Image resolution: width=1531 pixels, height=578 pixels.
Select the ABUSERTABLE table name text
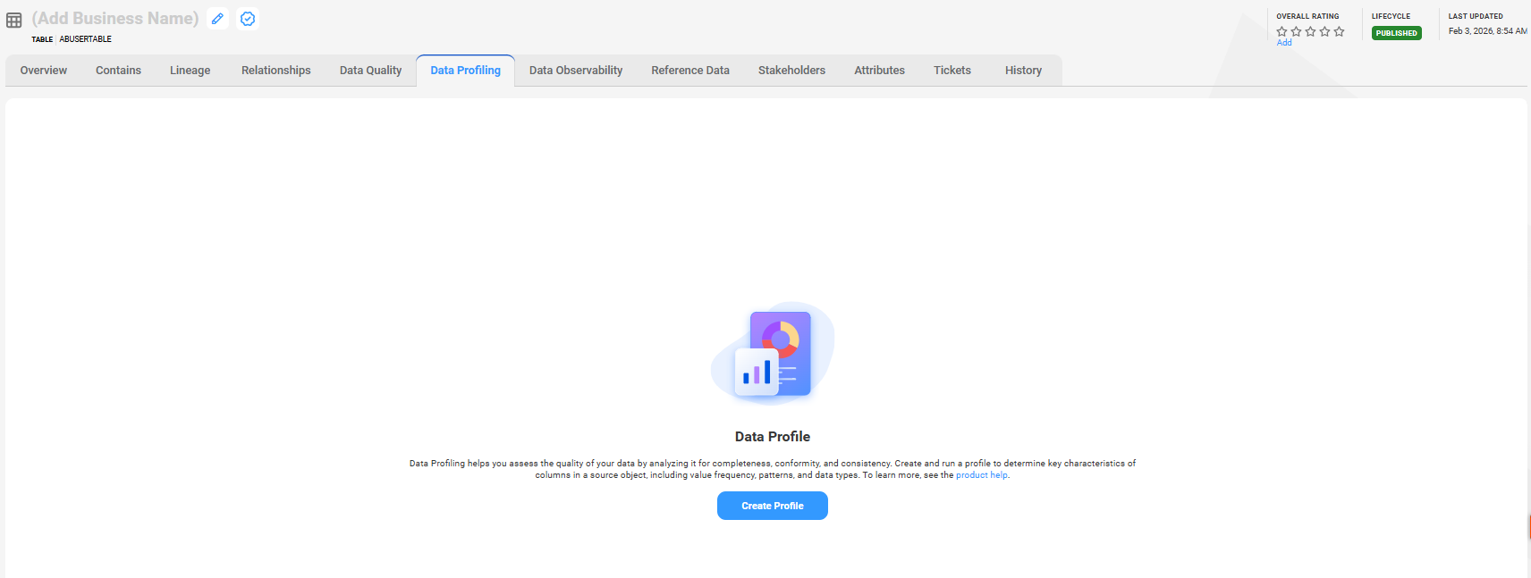[86, 39]
